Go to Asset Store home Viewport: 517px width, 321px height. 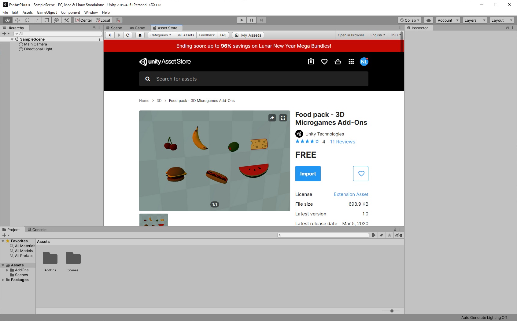click(x=140, y=35)
